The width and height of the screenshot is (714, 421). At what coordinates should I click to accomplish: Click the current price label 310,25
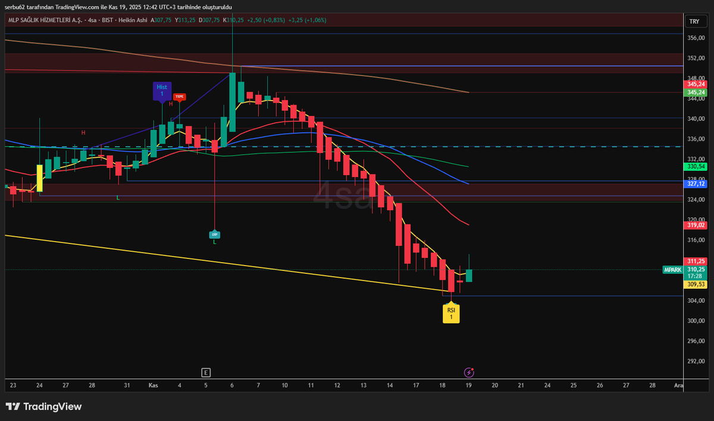696,269
